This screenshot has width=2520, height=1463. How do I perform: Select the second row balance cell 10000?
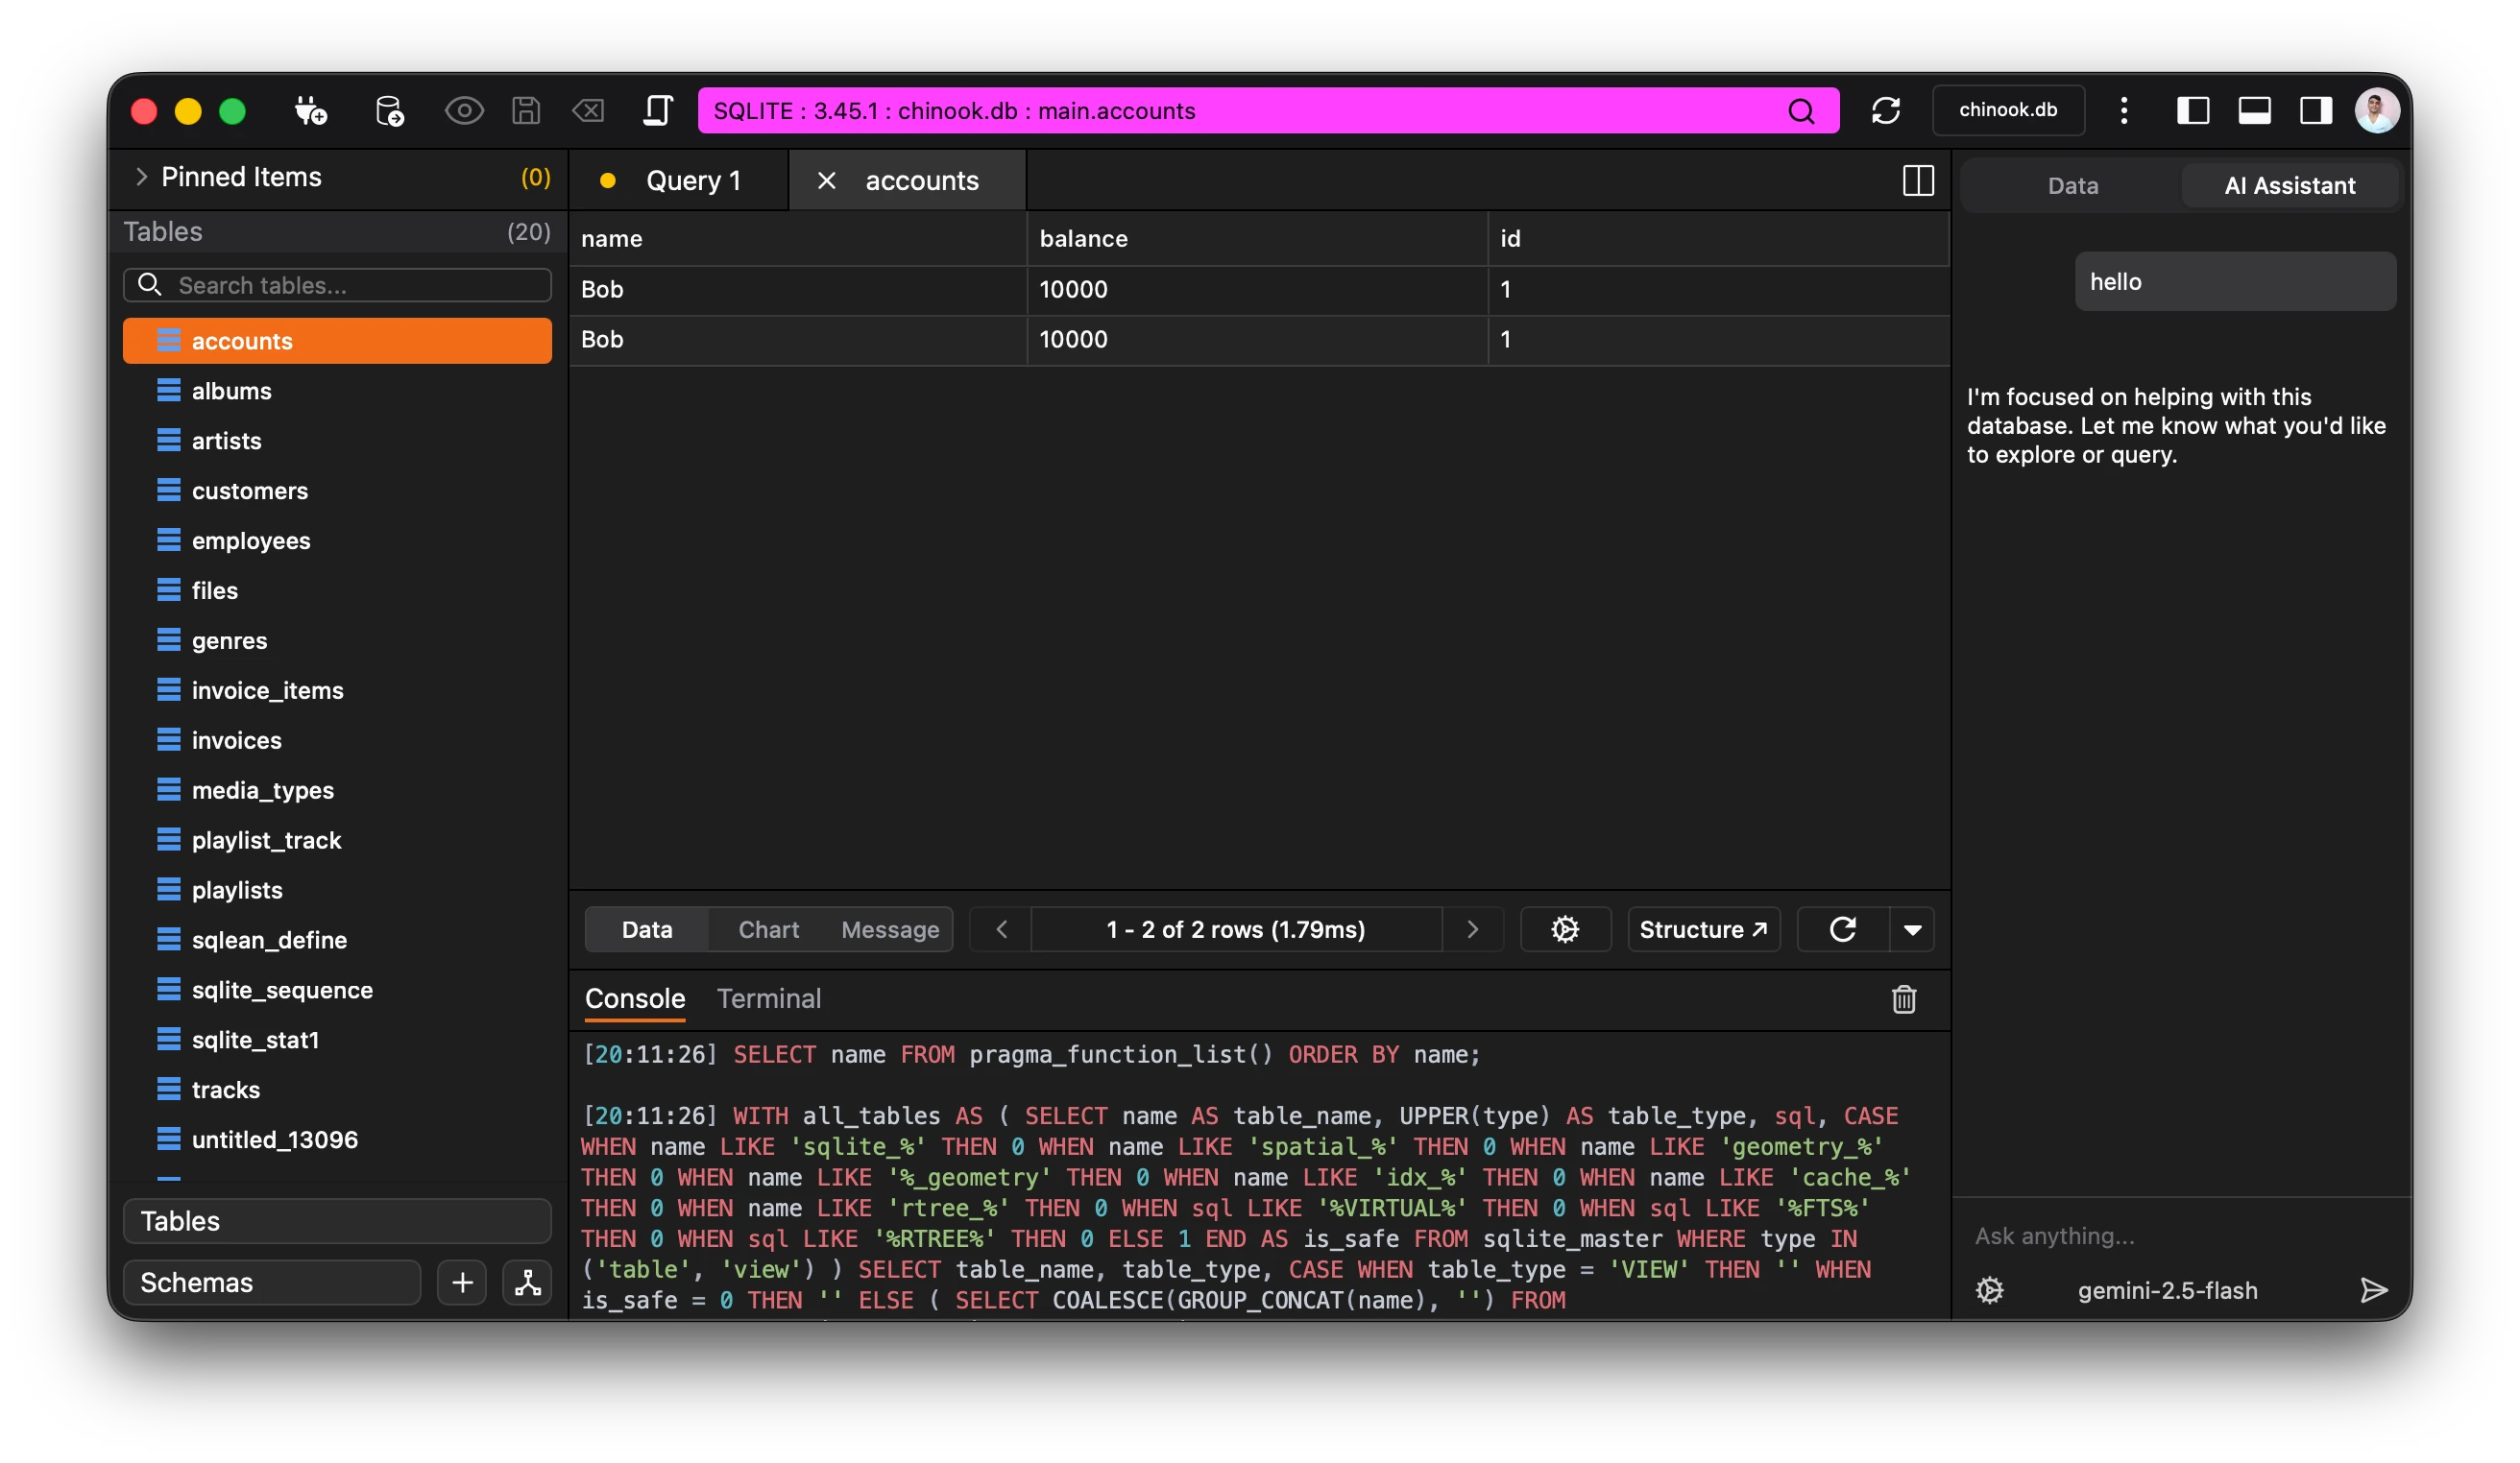click(1257, 340)
